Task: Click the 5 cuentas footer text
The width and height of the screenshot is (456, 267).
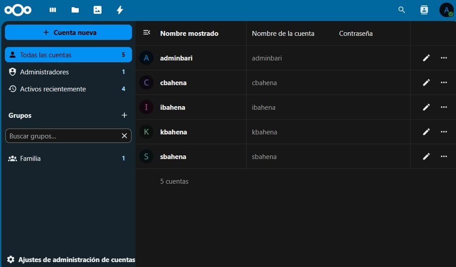Action: pos(174,181)
